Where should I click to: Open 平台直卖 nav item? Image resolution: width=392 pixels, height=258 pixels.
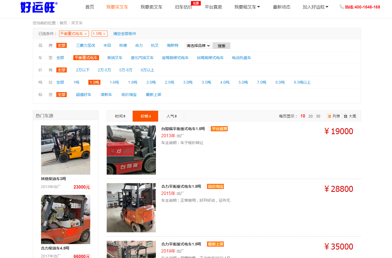(213, 7)
